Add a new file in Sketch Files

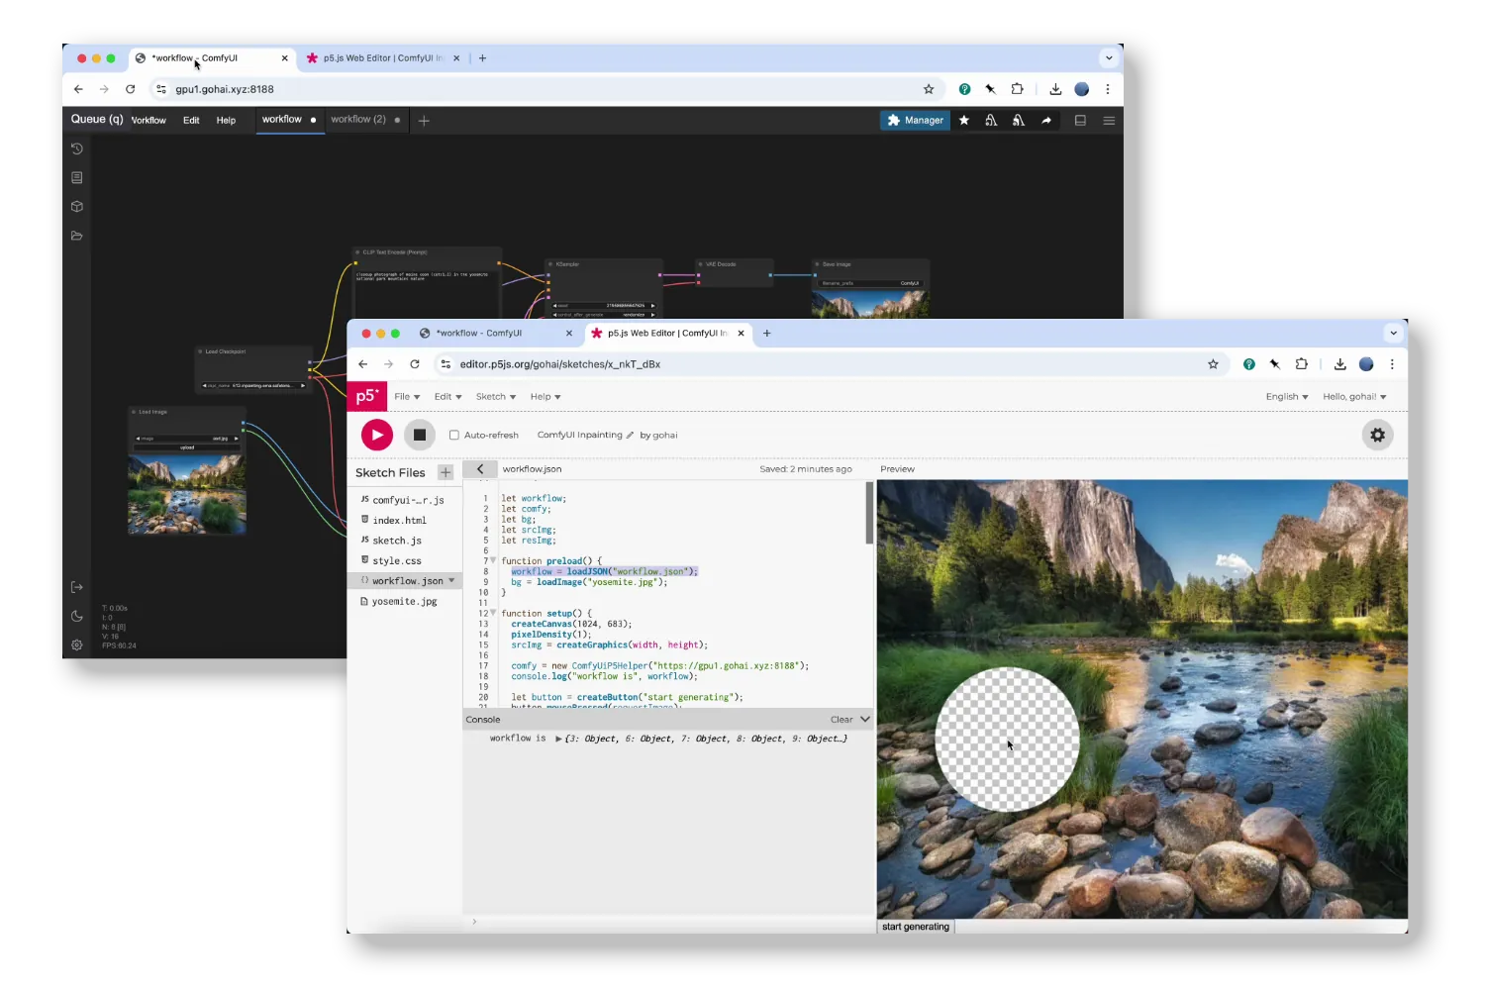click(445, 472)
